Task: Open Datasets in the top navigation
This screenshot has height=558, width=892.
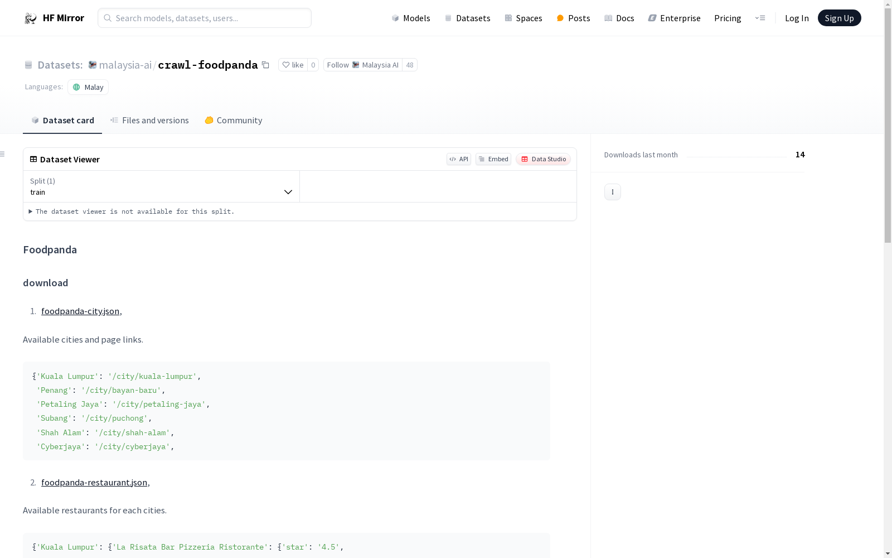Action: pyautogui.click(x=467, y=18)
